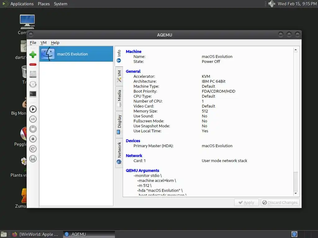Viewport: 318px width, 238px height.
Task: Save VM state with floppy disk icon
Action: point(33,159)
